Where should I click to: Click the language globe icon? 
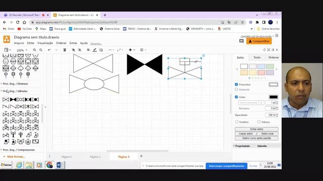tap(277, 36)
